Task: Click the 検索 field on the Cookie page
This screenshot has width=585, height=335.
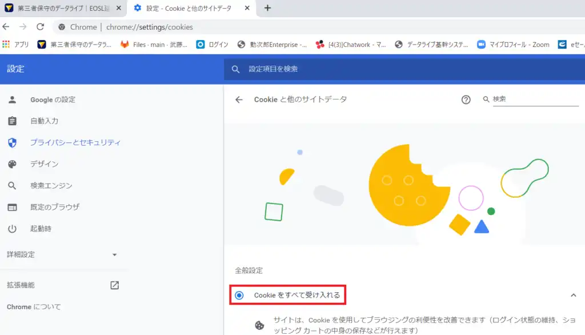Action: (535, 99)
